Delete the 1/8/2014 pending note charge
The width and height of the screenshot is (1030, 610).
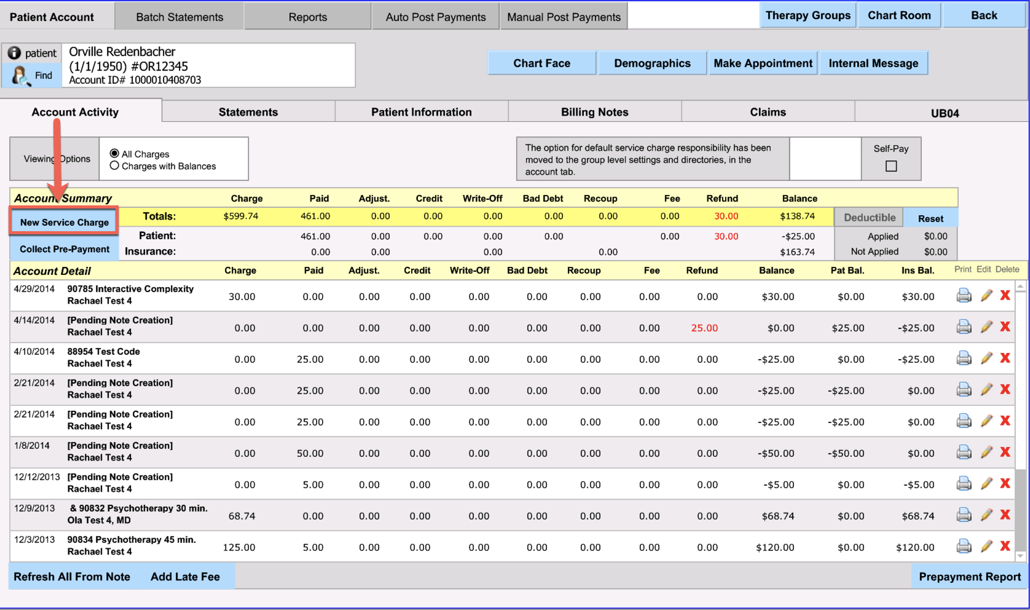point(1005,453)
